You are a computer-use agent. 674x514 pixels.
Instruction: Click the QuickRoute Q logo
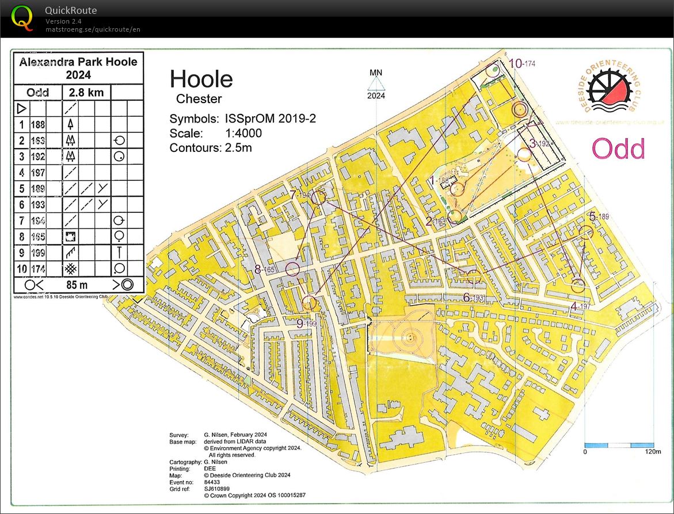[21, 18]
